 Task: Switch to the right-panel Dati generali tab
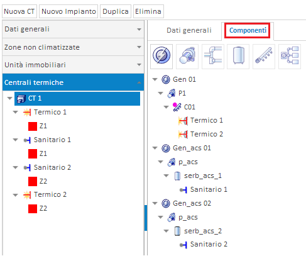click(189, 31)
